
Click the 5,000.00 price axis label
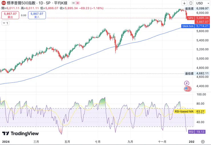click(202, 59)
